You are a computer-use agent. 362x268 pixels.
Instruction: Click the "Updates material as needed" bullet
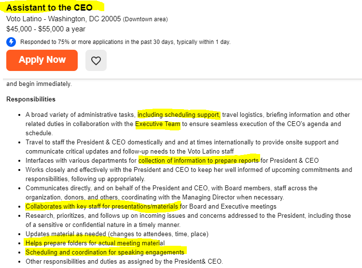[117, 234]
